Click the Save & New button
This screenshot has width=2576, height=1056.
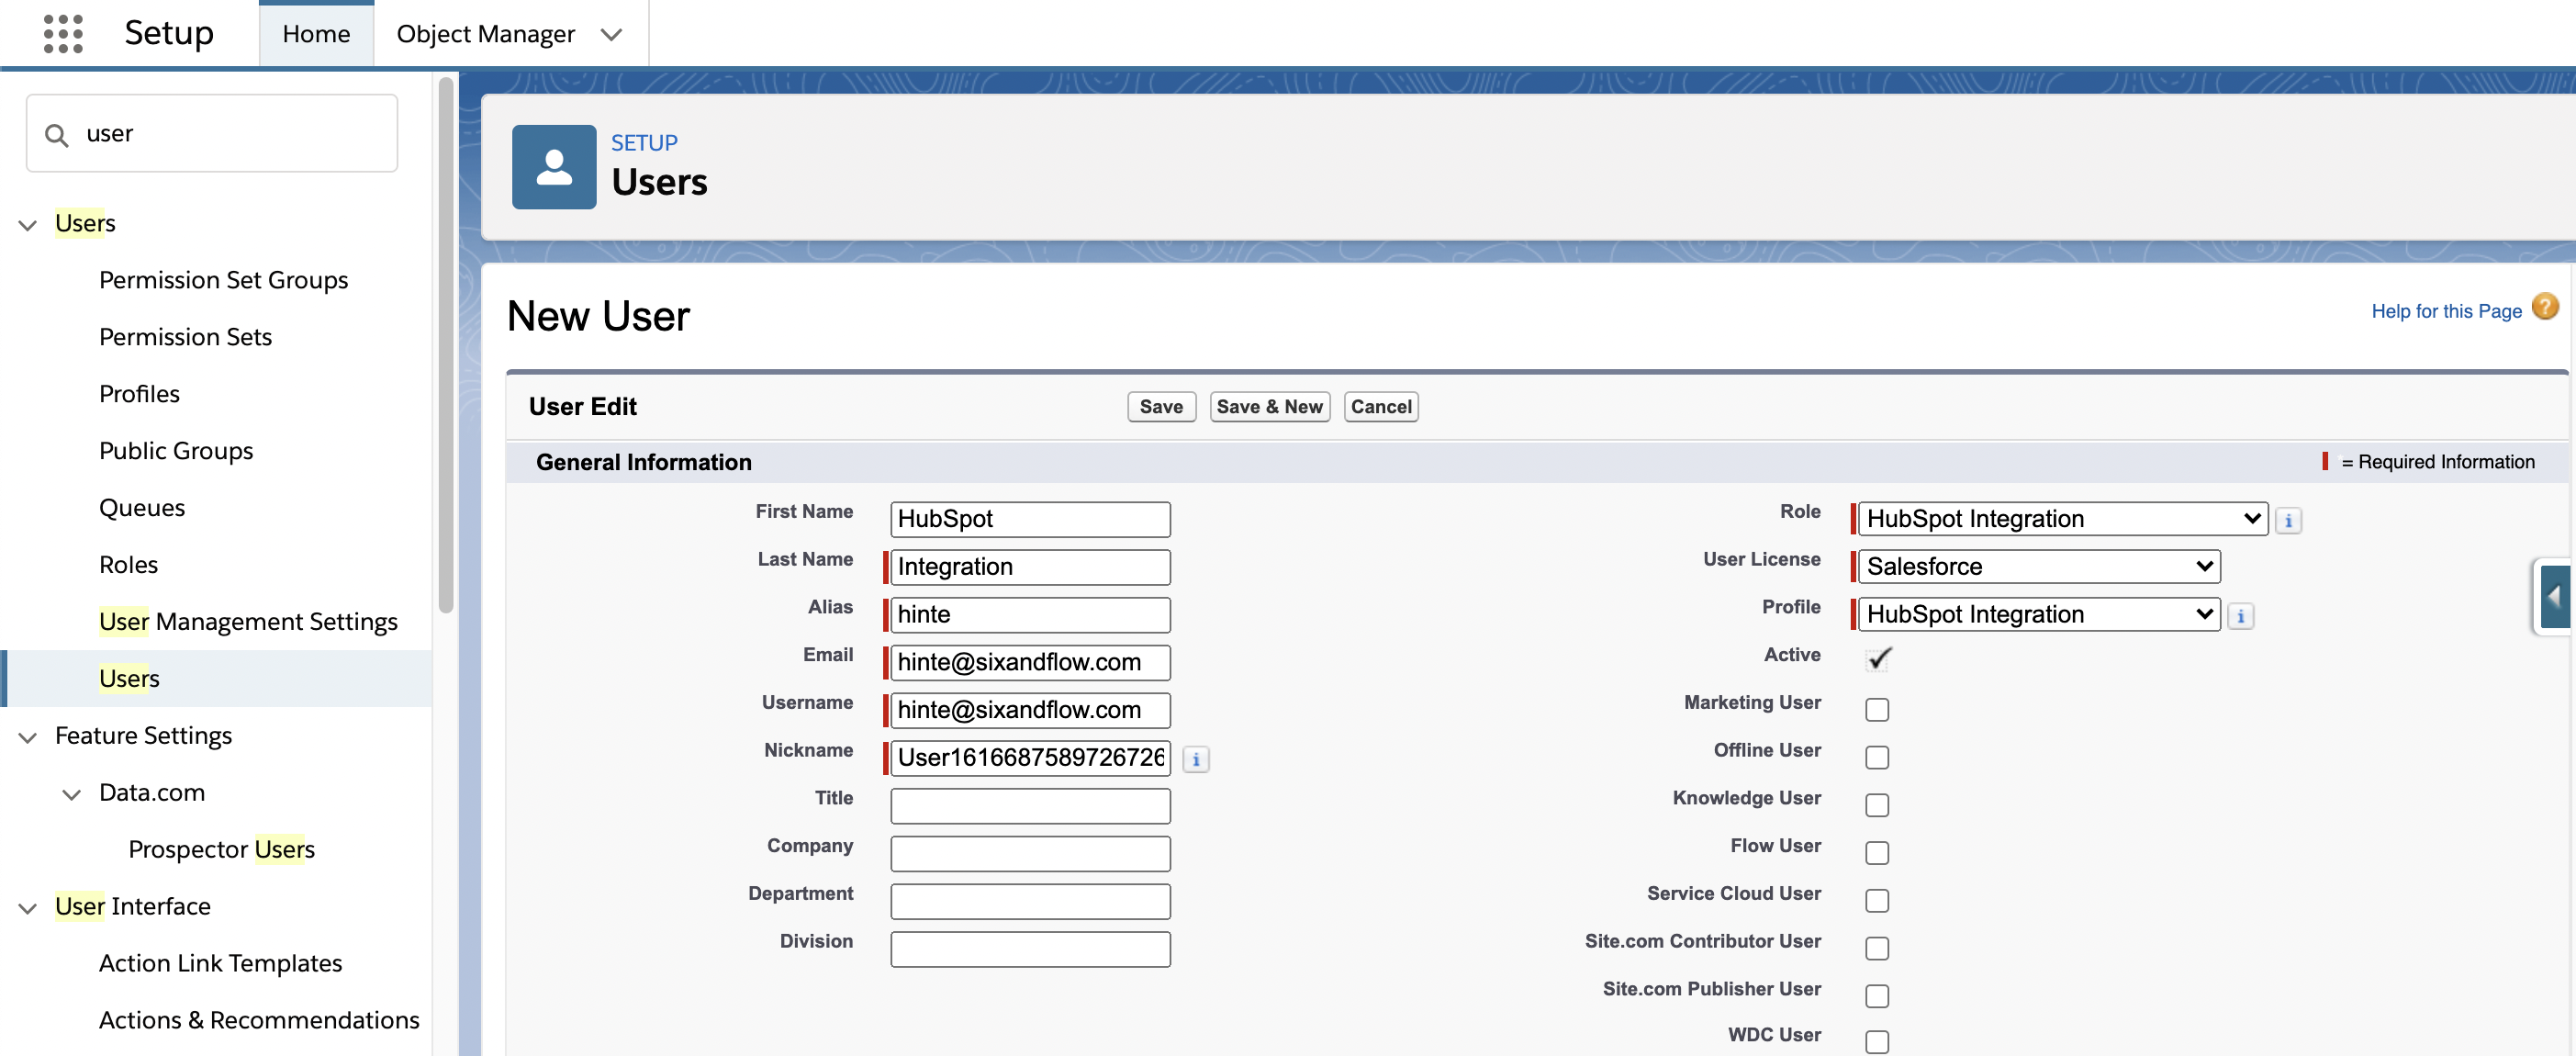point(1269,407)
